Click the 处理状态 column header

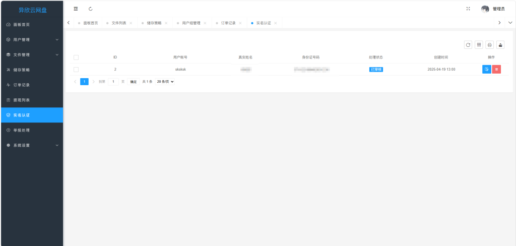tap(376, 57)
